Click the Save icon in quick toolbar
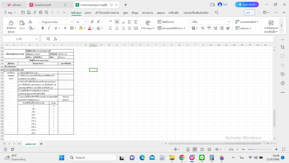The image size is (289, 163). pyautogui.click(x=29, y=12)
